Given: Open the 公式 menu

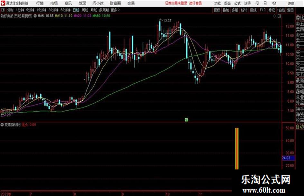Looking at the screenshot, I should coord(237,3).
